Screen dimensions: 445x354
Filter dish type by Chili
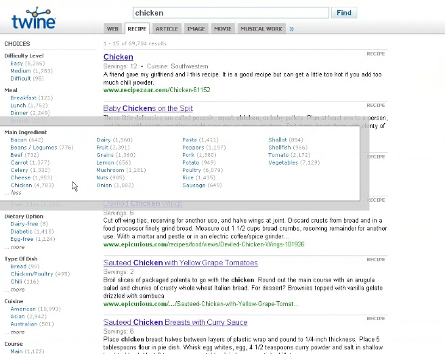[x=16, y=282]
